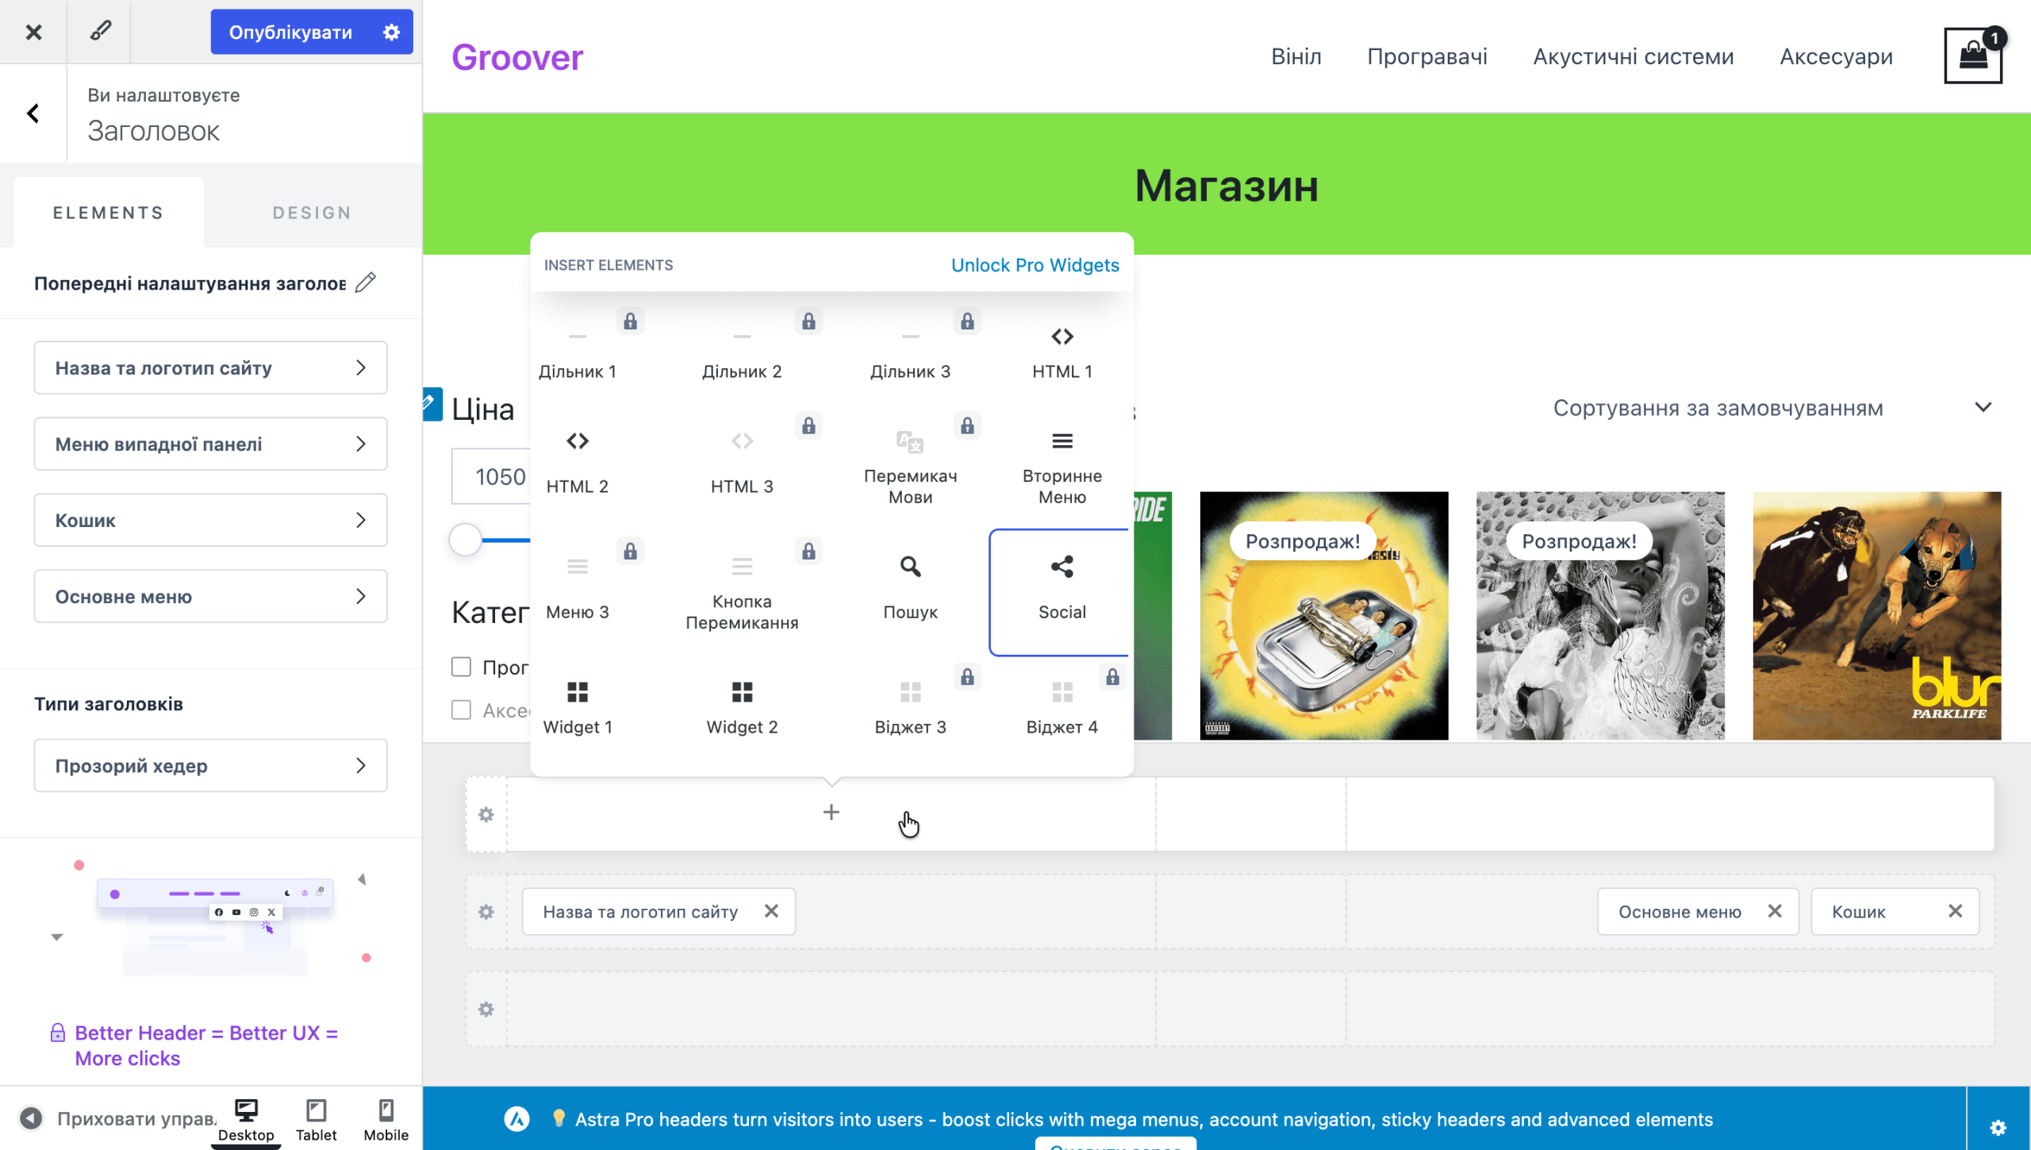The height and width of the screenshot is (1150, 2031).
Task: Insert Пошук search element
Action: [910, 588]
